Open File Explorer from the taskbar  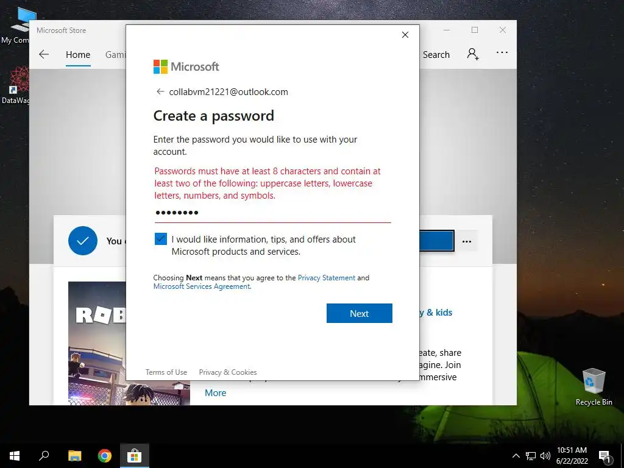(x=75, y=456)
